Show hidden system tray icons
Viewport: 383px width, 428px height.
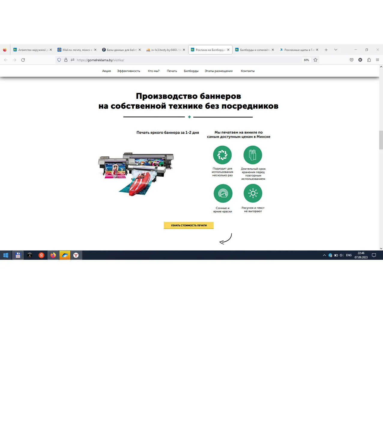tap(324, 255)
